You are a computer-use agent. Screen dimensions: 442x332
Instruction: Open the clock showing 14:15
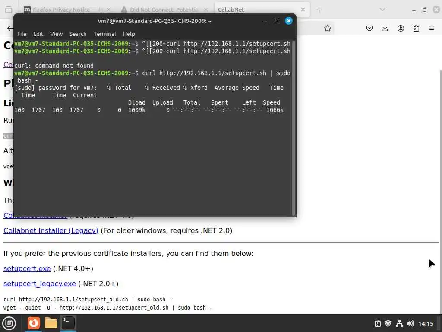tap(426, 323)
